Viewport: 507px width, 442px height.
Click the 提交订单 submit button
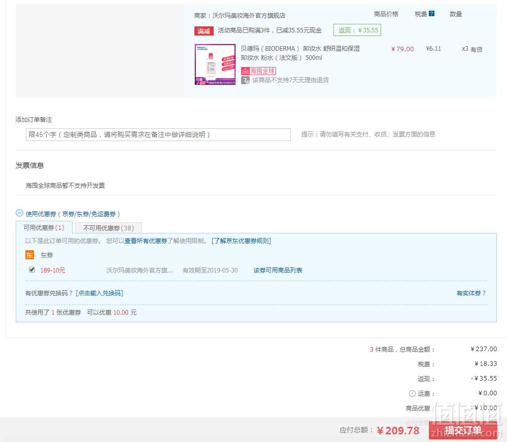[x=463, y=430]
